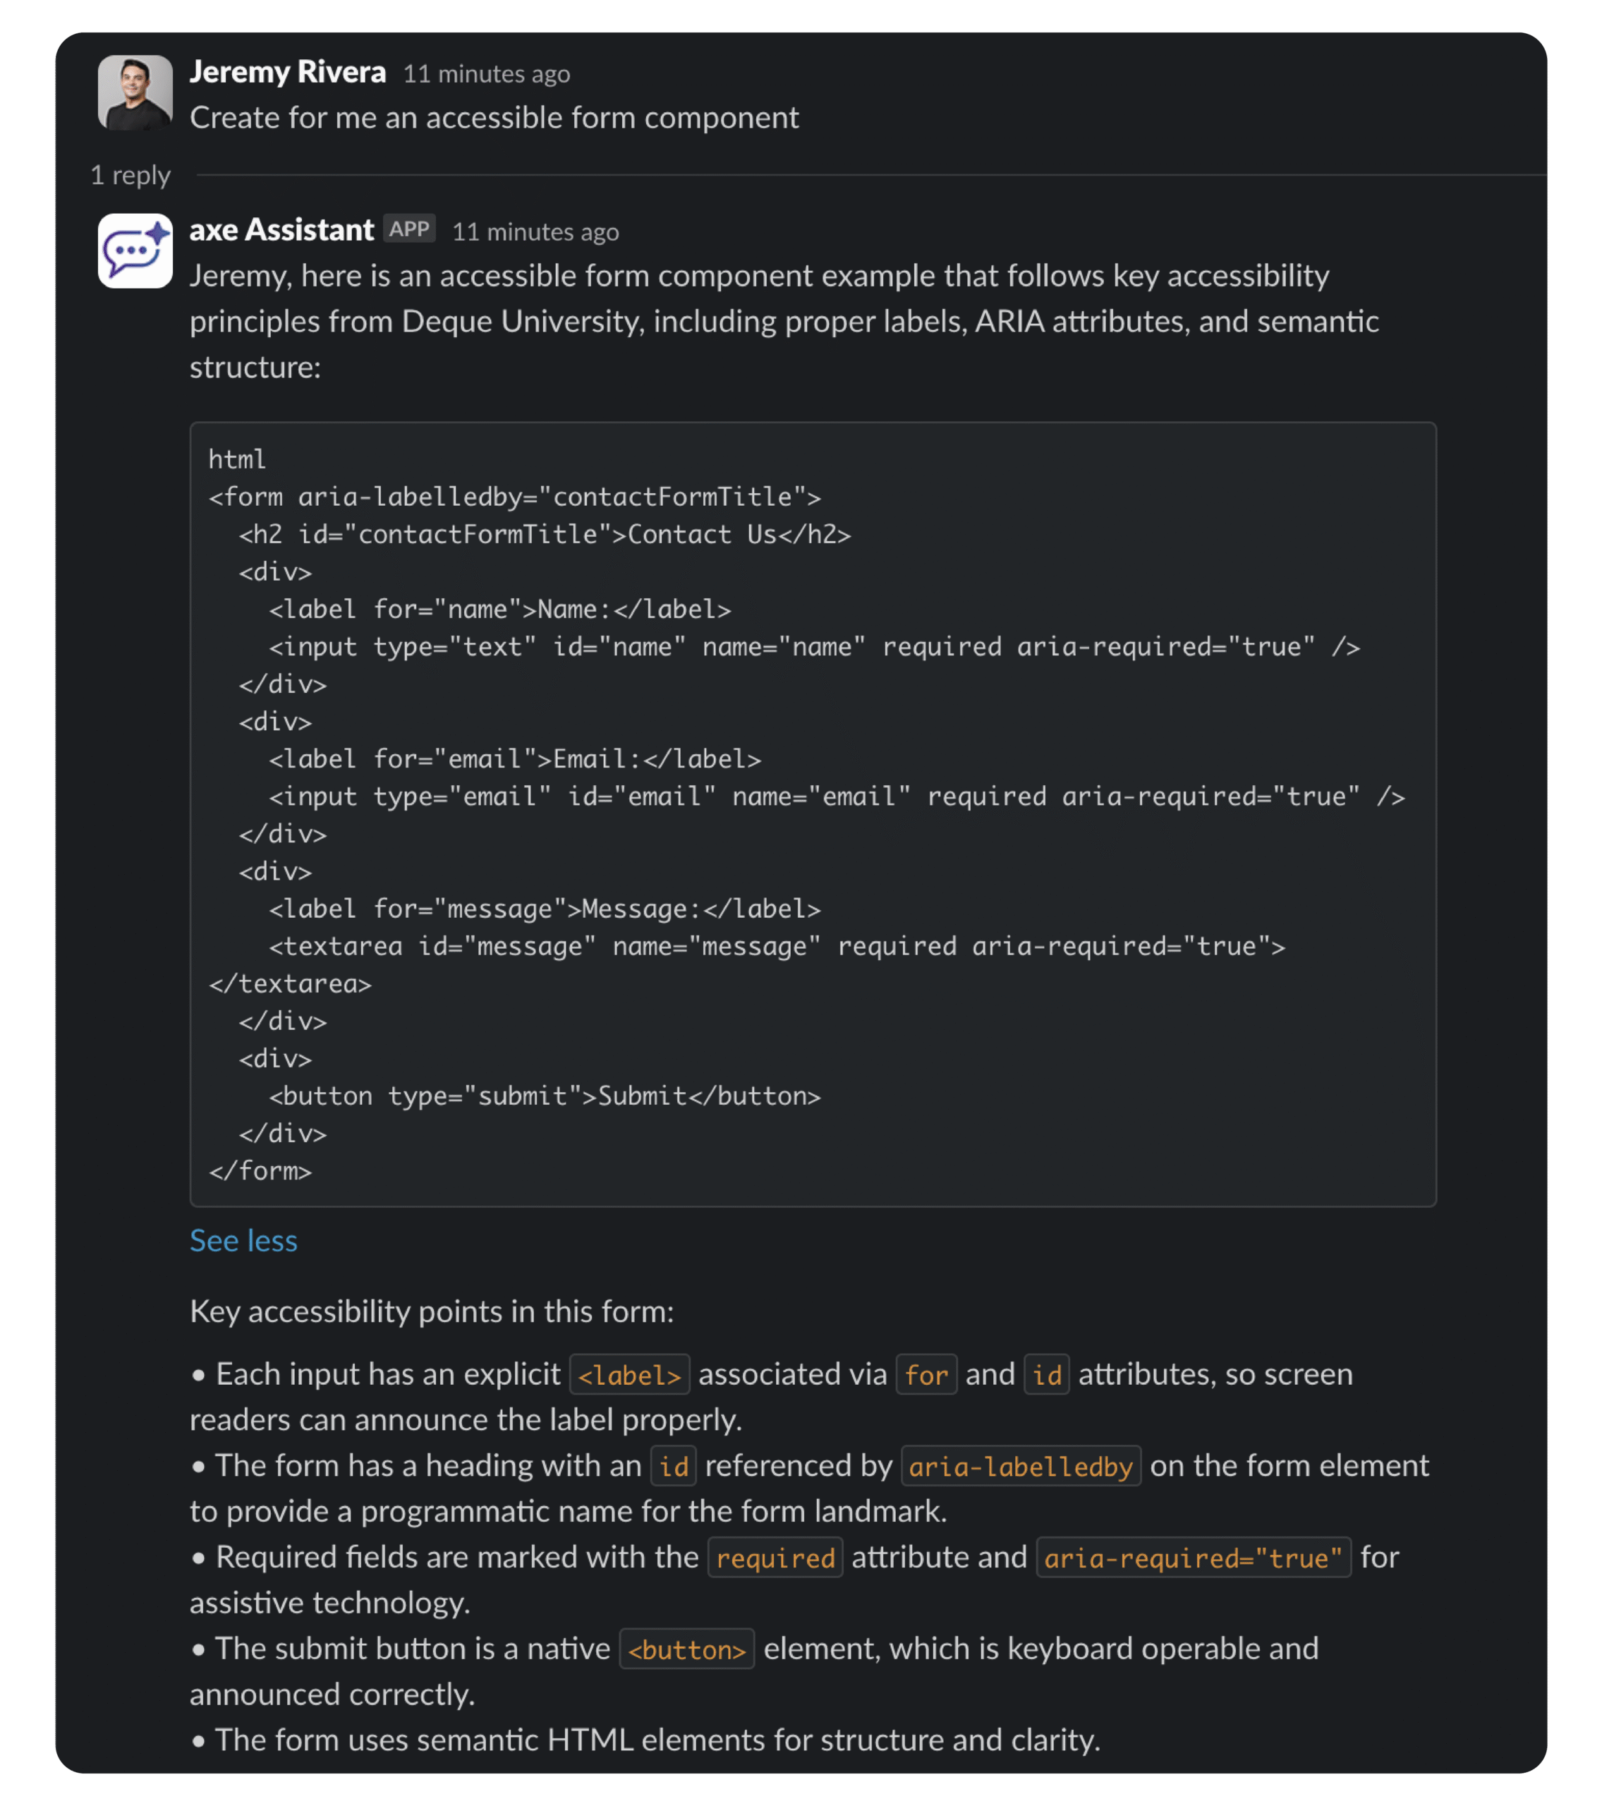
Task: Click the APP badge beside axe Assistant
Action: (407, 228)
